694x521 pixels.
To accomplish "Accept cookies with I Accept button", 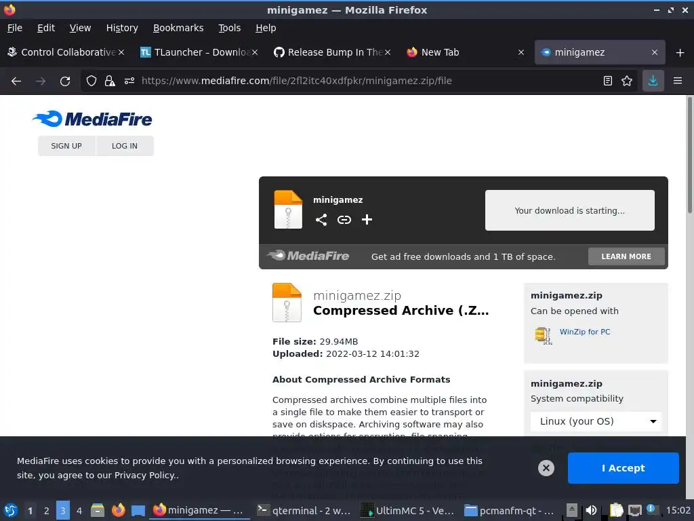I will 623,468.
